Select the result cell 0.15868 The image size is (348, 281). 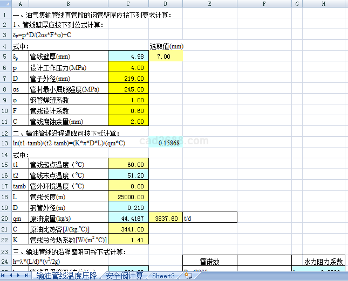(x=165, y=143)
